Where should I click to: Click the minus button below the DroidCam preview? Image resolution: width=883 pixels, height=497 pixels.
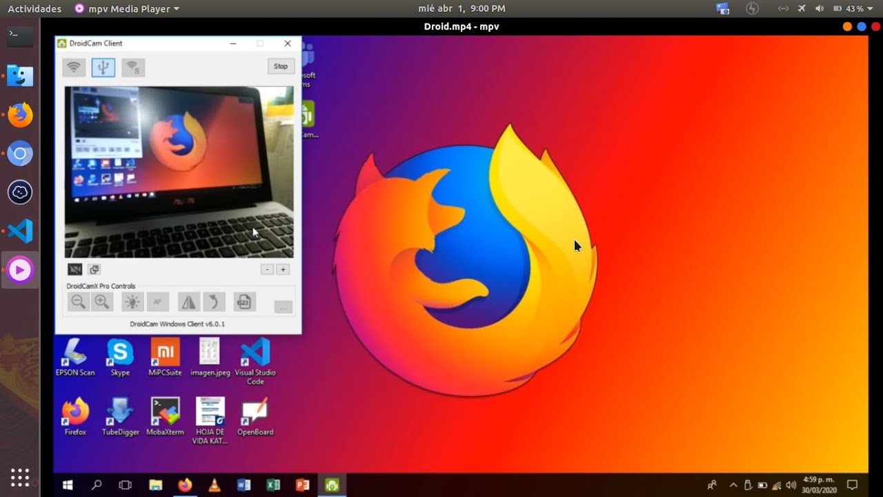tap(268, 270)
